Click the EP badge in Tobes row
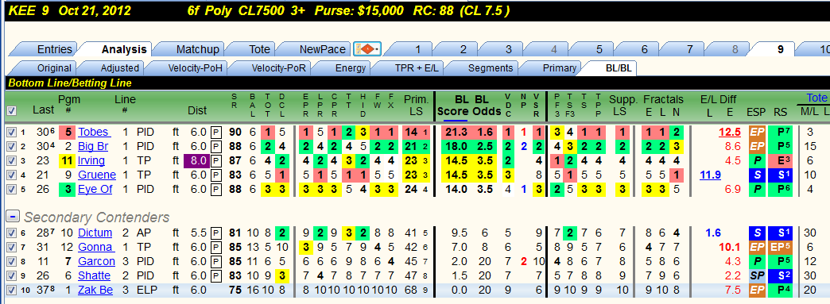Screen dimensions: 830x304 pos(756,132)
